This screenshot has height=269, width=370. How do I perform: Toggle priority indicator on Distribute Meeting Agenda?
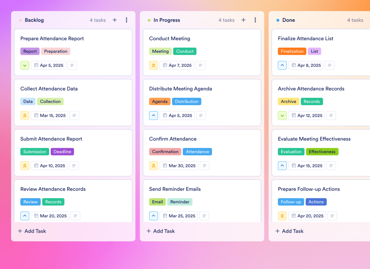(x=153, y=115)
